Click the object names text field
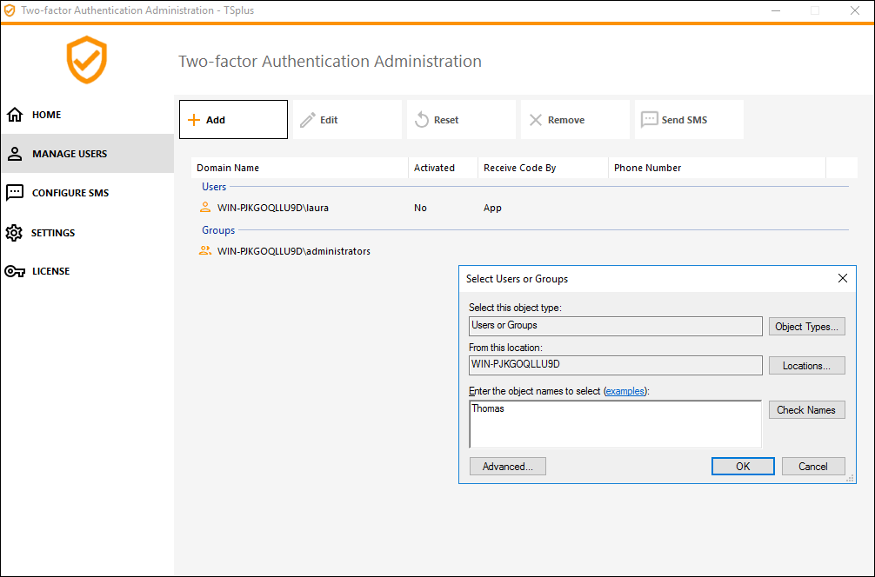The height and width of the screenshot is (577, 875). (615, 424)
